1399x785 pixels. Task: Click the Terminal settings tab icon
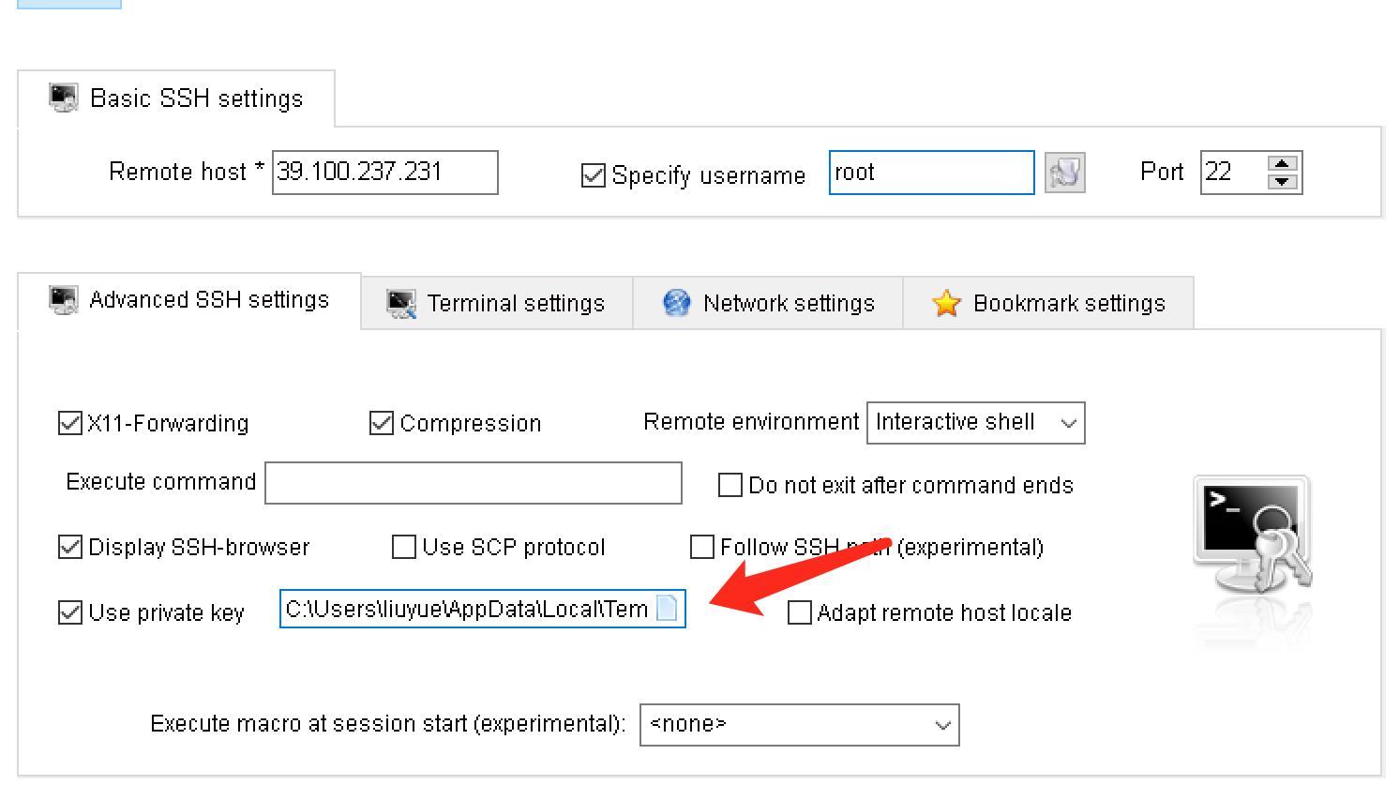(x=401, y=303)
